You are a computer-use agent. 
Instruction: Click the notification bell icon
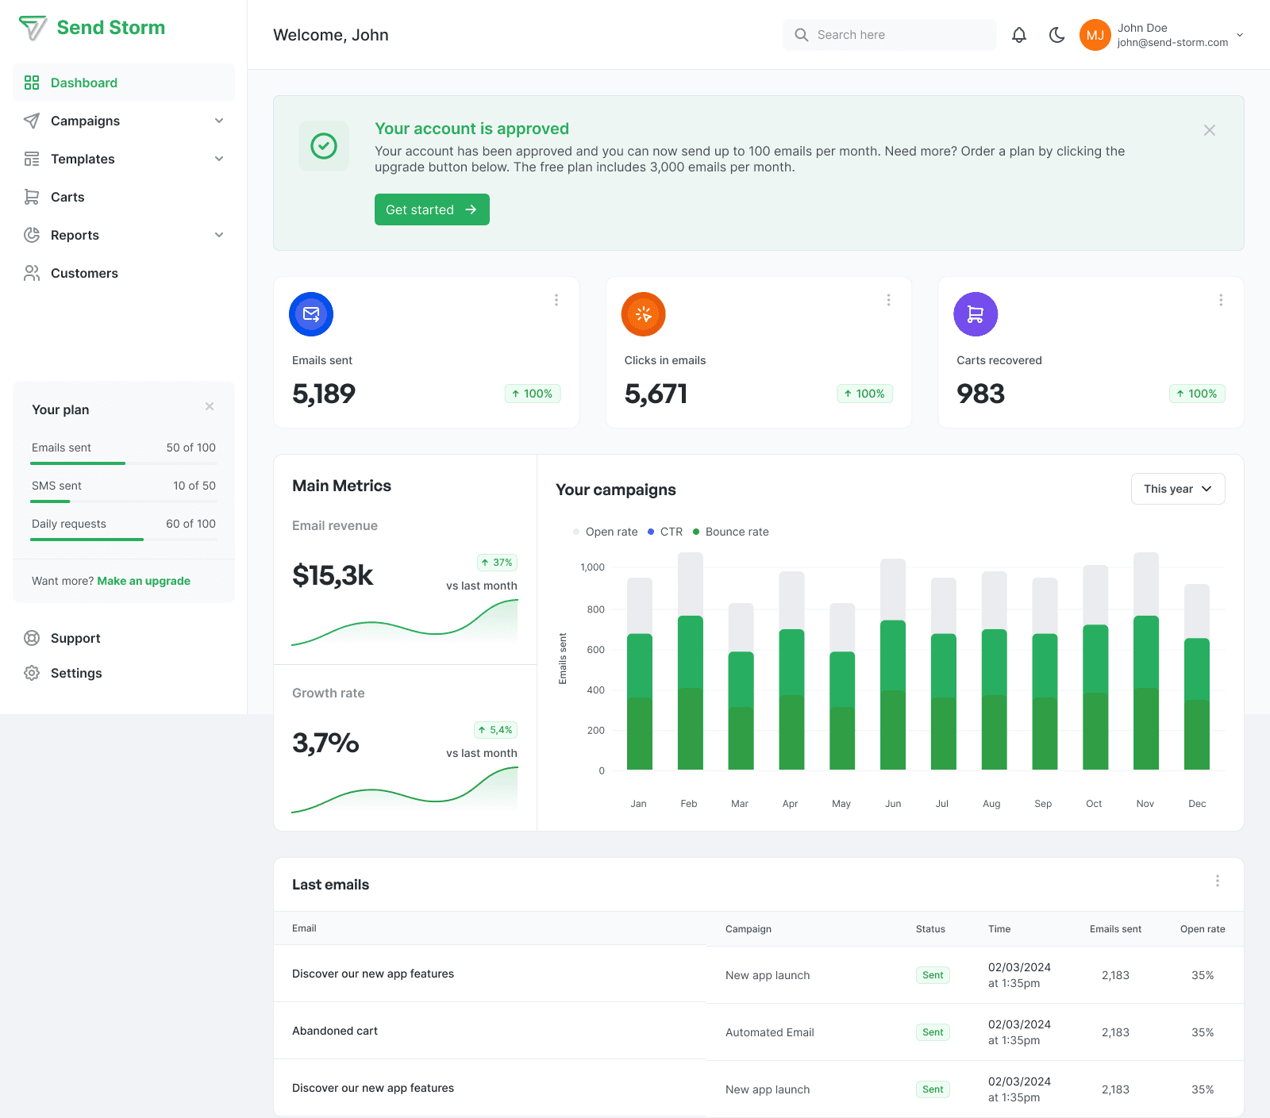coord(1019,35)
